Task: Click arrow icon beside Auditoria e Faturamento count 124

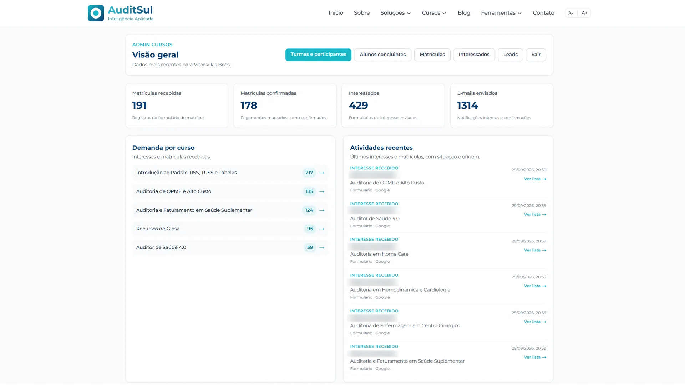Action: coord(321,210)
